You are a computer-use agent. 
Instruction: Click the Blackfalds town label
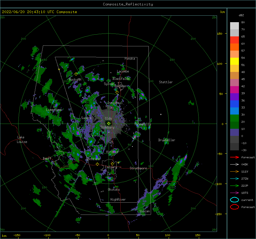121,79
